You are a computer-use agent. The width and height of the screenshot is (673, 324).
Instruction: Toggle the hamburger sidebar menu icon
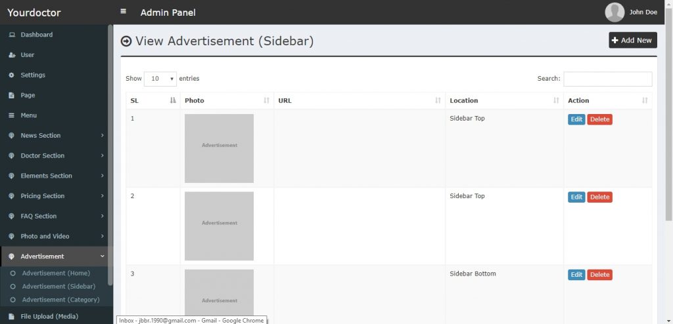pos(123,12)
